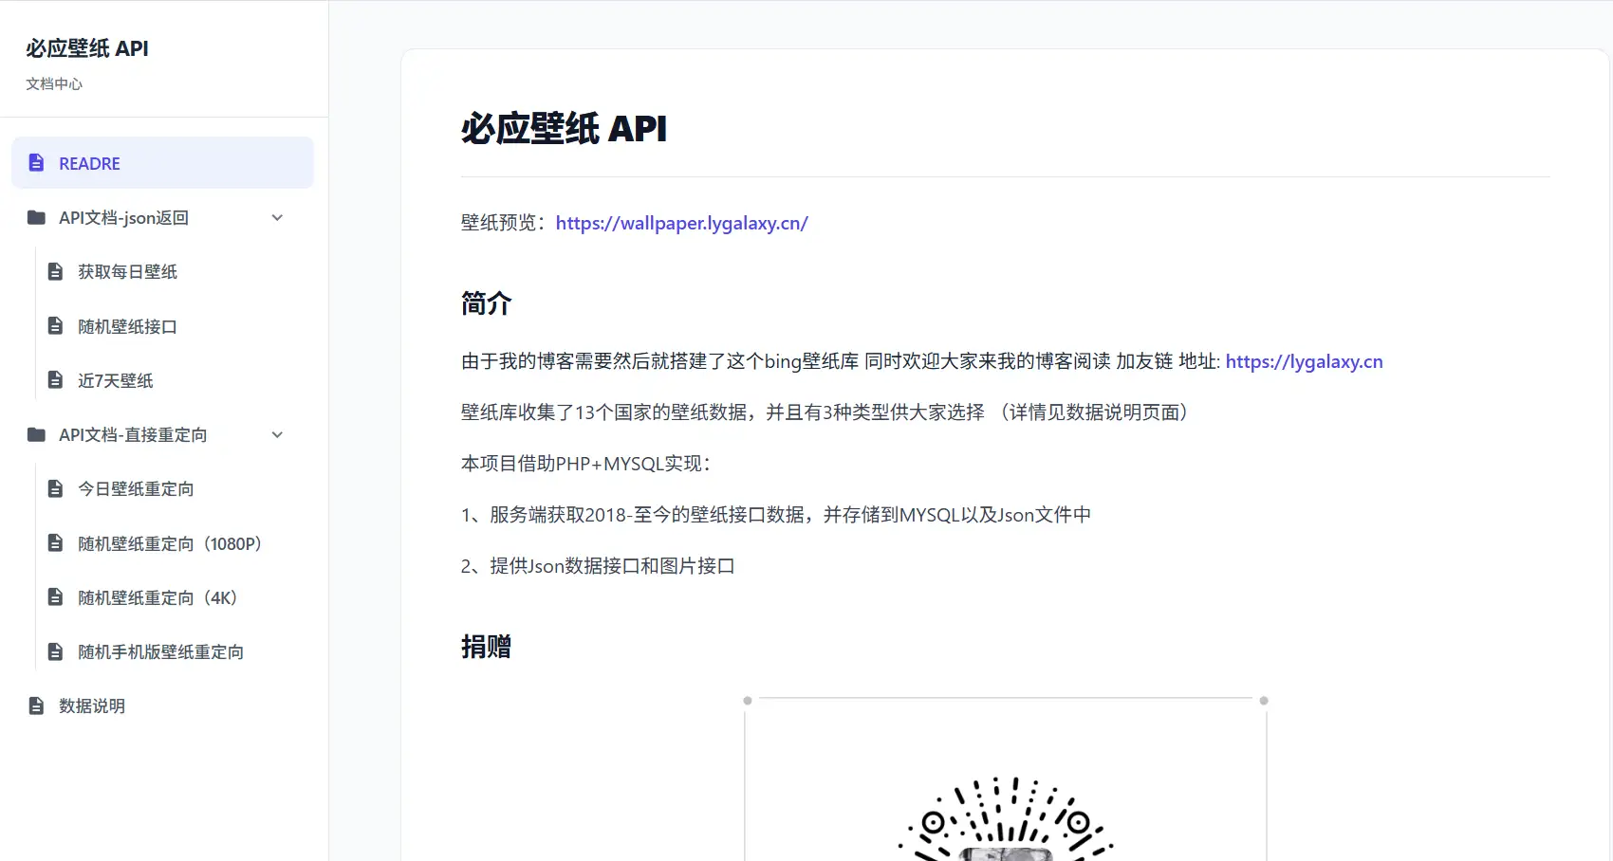Visit the https://lygalaxy.cn blog link

click(x=1304, y=361)
